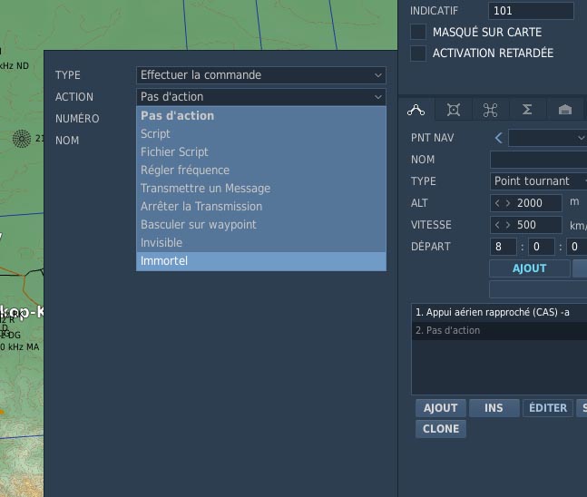
Task: Open the Targeting crosshair tab icon
Action: pos(454,110)
